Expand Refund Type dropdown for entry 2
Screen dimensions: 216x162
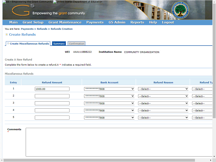(x=202, y=96)
